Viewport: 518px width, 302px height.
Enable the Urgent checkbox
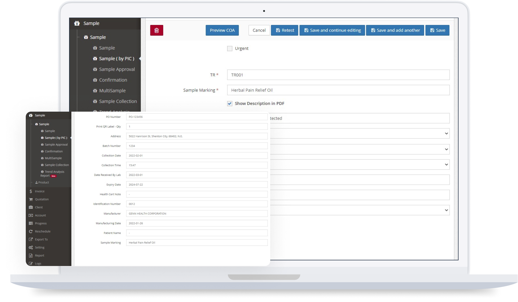click(229, 49)
